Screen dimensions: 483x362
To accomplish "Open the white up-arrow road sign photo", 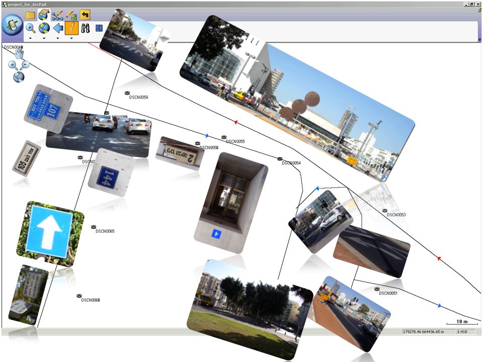I will (x=50, y=234).
